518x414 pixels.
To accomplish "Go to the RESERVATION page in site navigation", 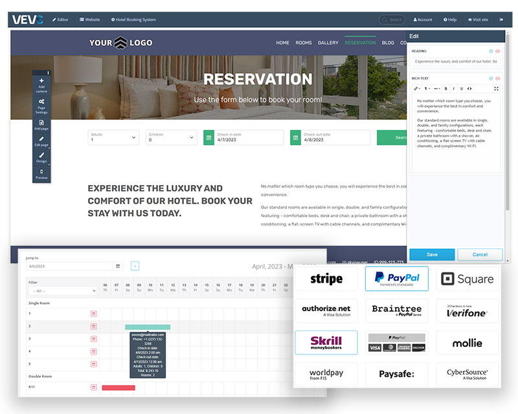I will point(360,43).
